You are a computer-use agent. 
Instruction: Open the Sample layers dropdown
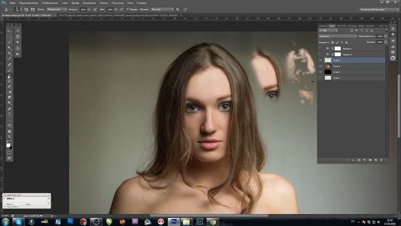(x=162, y=9)
